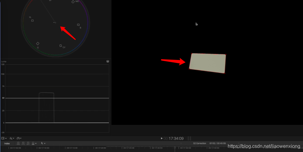303x152 pixels.
Task: Click the timeline playhead marker
Action: (x=175, y=148)
